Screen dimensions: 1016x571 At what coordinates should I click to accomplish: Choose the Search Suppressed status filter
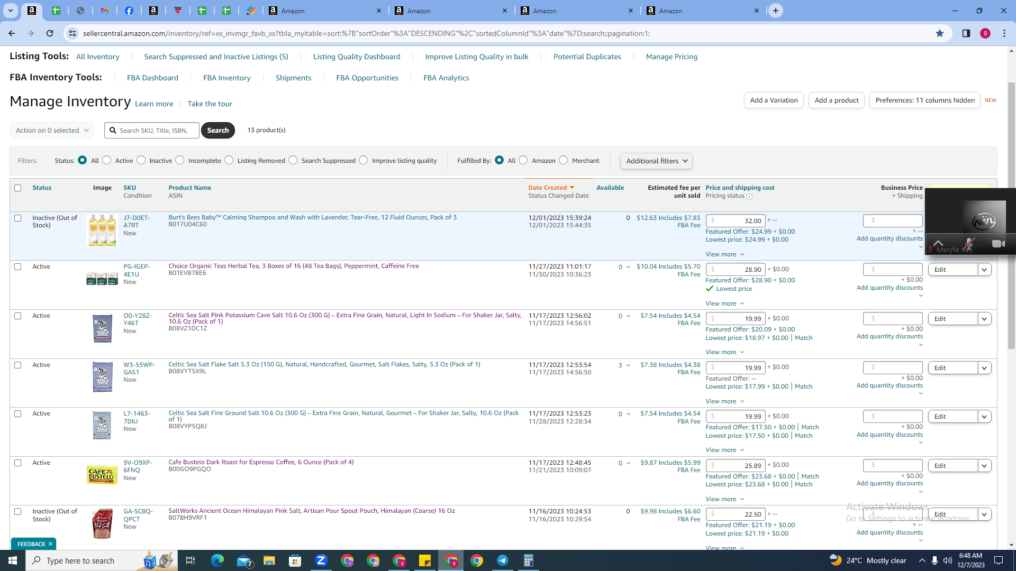pos(293,160)
